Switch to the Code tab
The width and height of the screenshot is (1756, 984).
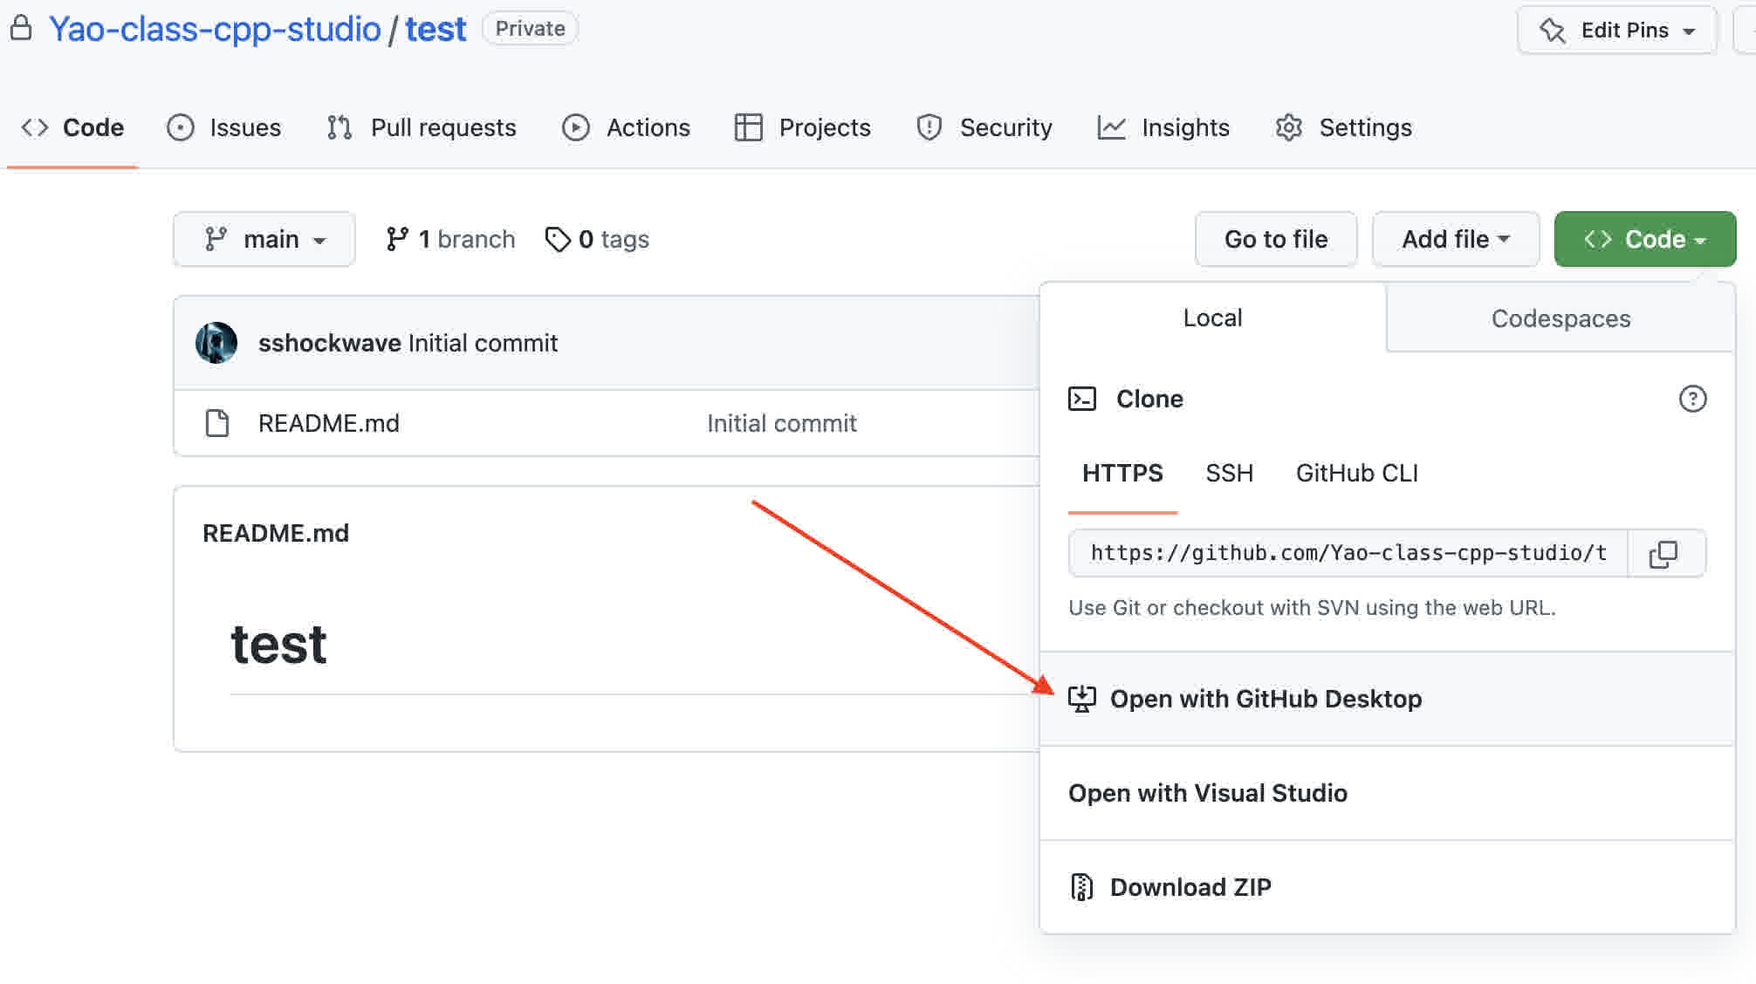[72, 127]
